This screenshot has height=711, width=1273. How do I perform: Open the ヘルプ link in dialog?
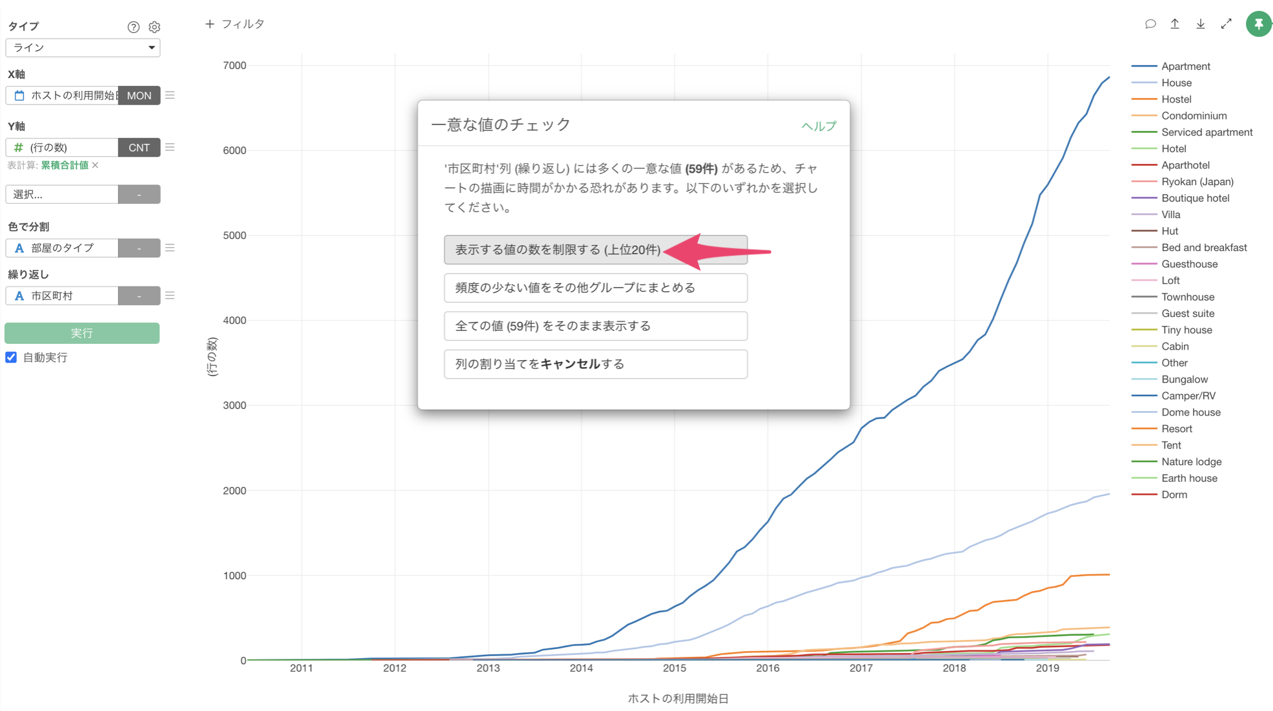click(818, 126)
